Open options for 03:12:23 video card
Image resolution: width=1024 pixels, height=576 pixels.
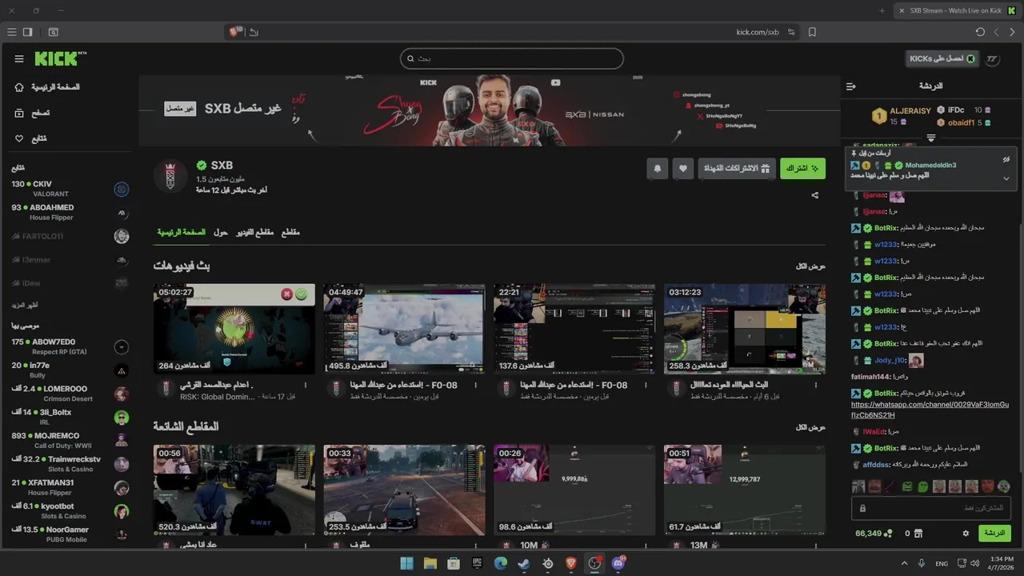816,386
